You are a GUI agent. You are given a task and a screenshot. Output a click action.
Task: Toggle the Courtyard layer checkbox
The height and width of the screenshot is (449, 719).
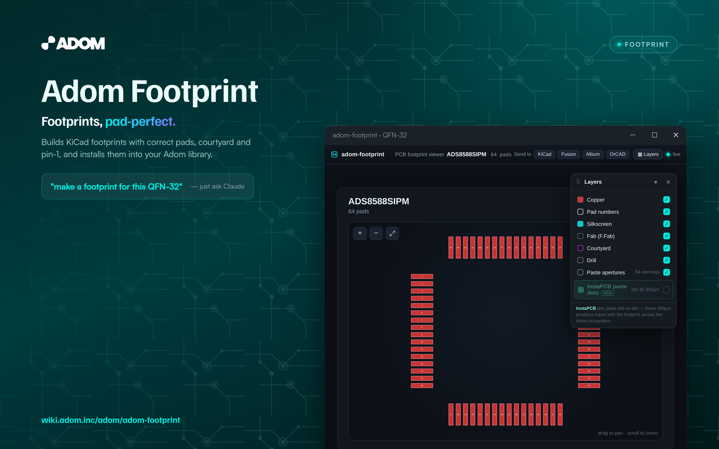tap(667, 248)
